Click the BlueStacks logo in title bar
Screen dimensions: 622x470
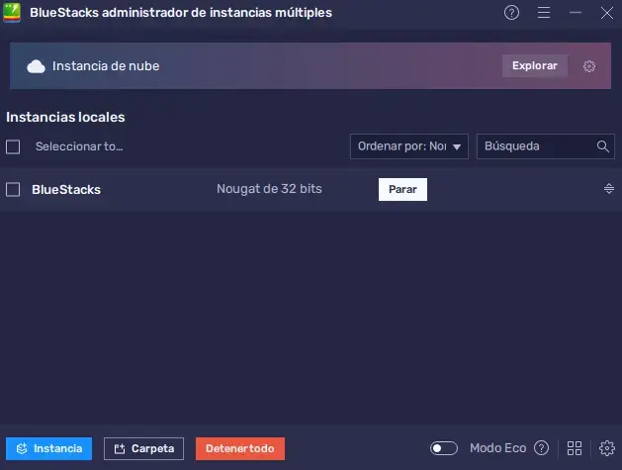click(x=13, y=13)
